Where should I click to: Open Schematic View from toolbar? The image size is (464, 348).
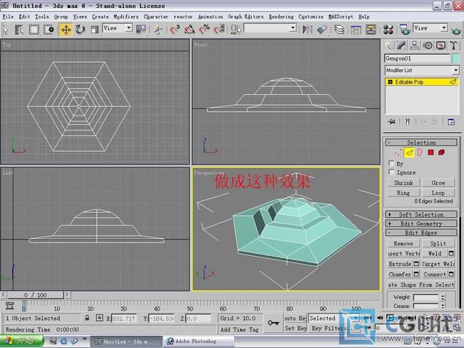tap(370, 29)
